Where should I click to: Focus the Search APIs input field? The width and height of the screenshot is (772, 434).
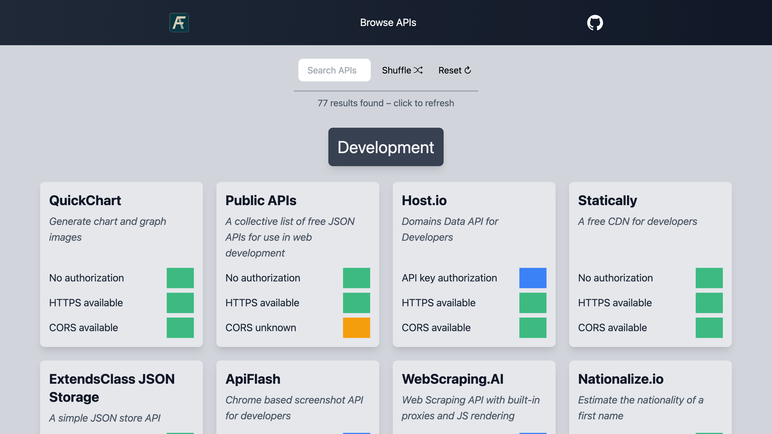[334, 70]
